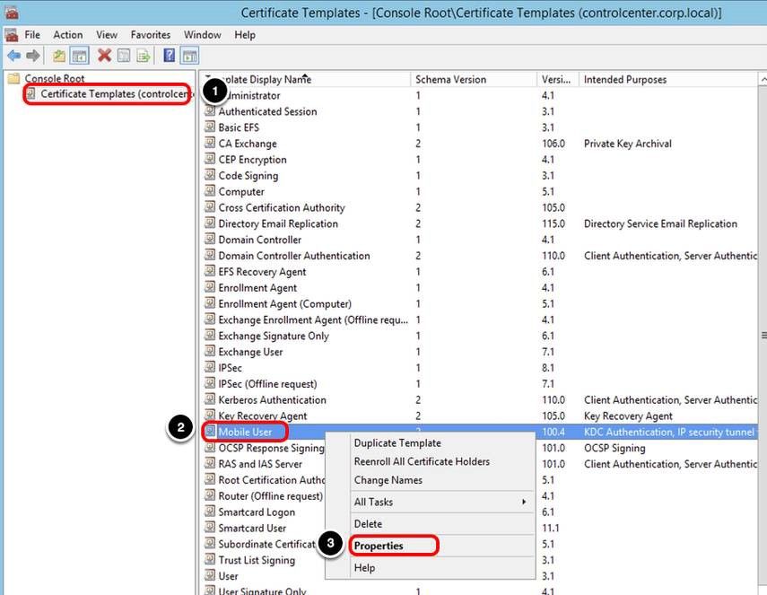767x595 pixels.
Task: Open the Favorites menu
Action: [x=150, y=34]
